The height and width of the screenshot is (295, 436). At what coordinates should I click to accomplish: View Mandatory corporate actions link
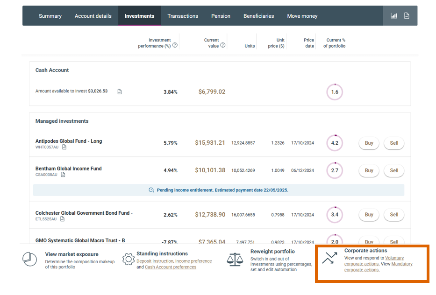coord(402,264)
